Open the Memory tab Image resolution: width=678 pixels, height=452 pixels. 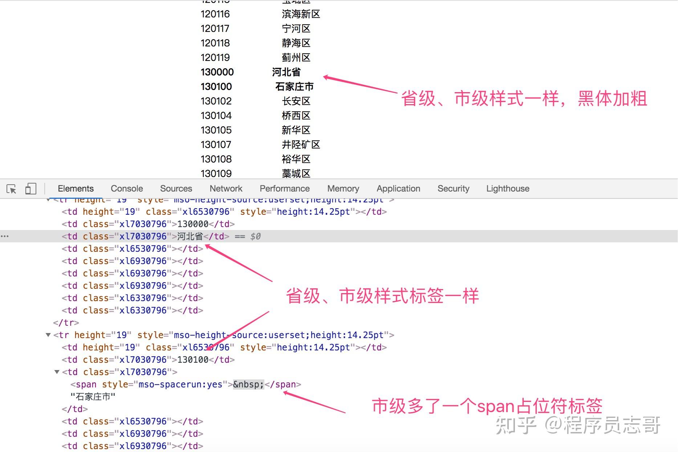(x=343, y=189)
